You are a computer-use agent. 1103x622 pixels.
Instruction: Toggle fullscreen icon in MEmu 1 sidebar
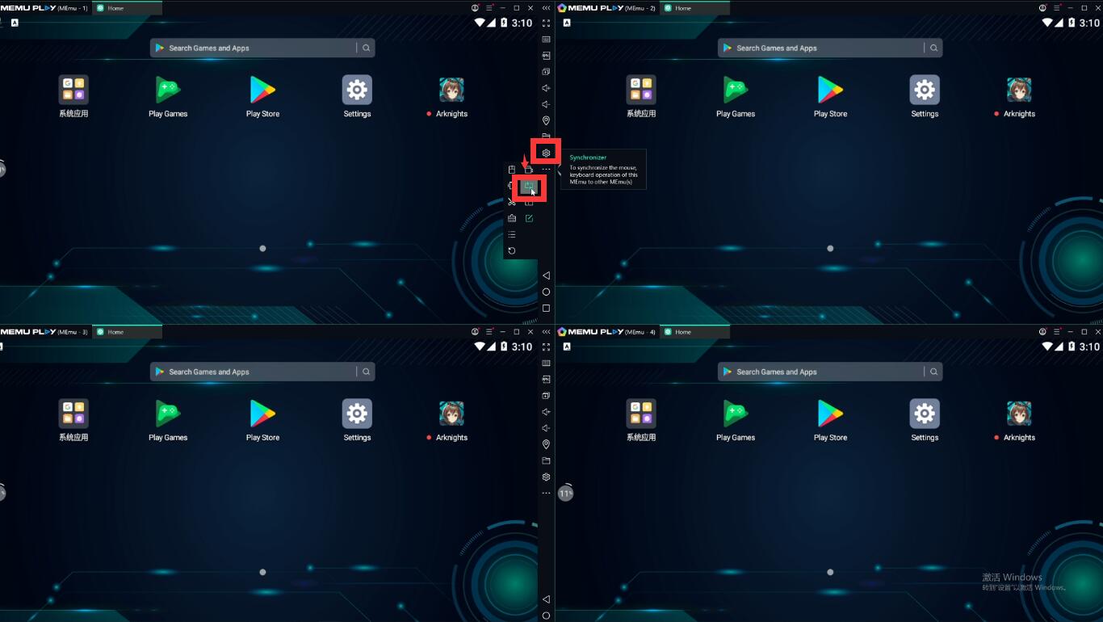click(x=546, y=23)
